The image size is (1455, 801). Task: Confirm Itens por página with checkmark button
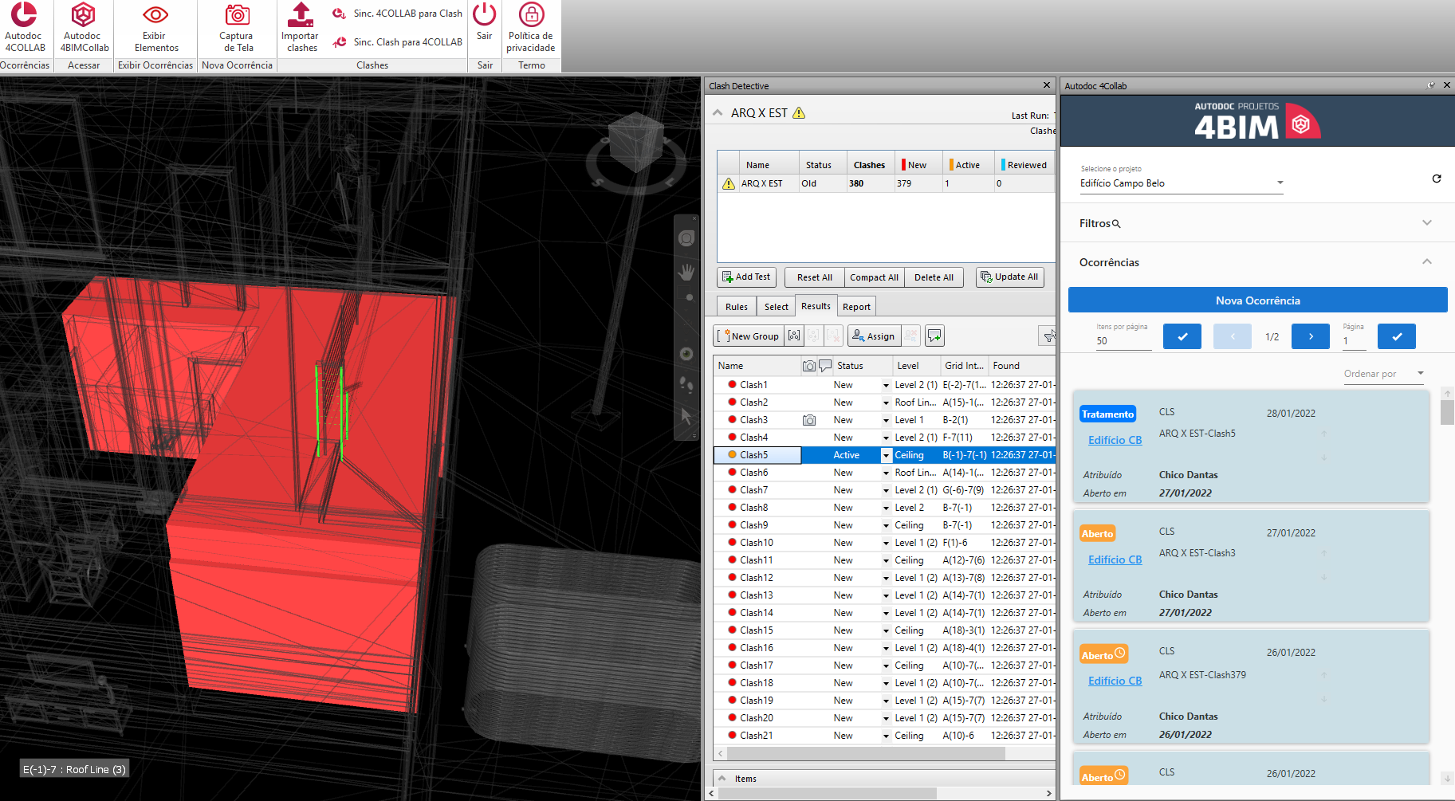tap(1182, 336)
